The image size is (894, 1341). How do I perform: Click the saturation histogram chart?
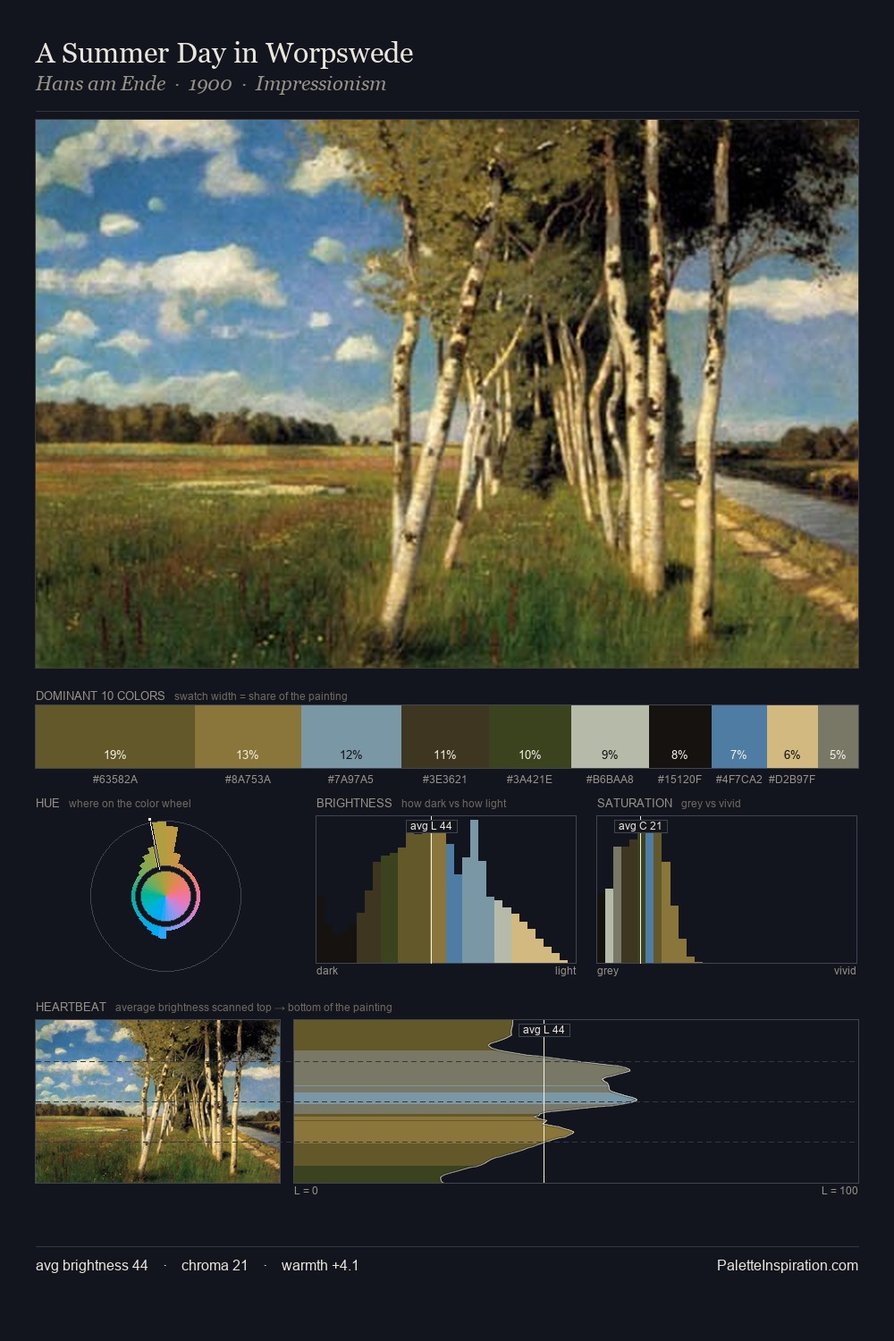[727, 890]
